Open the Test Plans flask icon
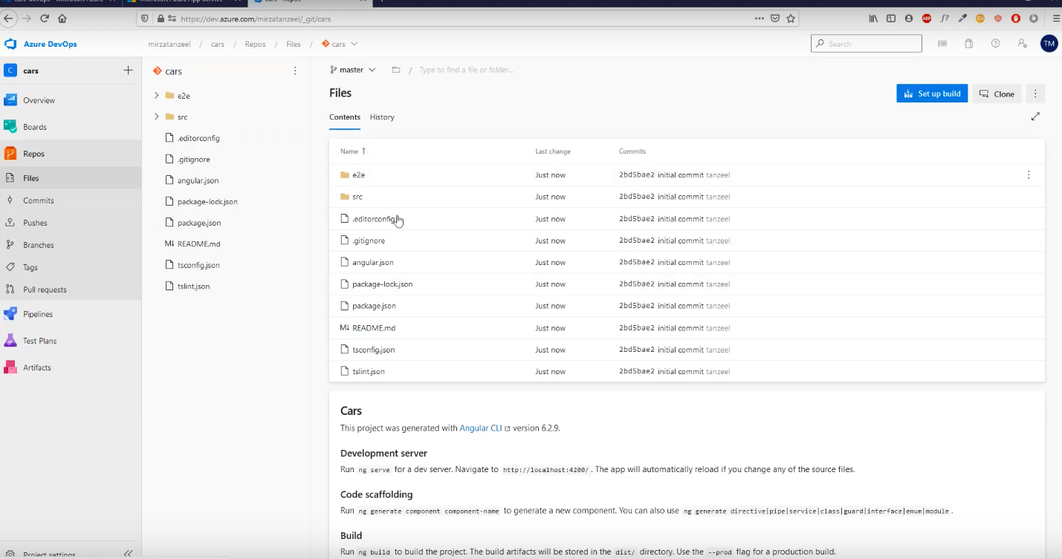This screenshot has width=1062, height=559. pos(10,341)
